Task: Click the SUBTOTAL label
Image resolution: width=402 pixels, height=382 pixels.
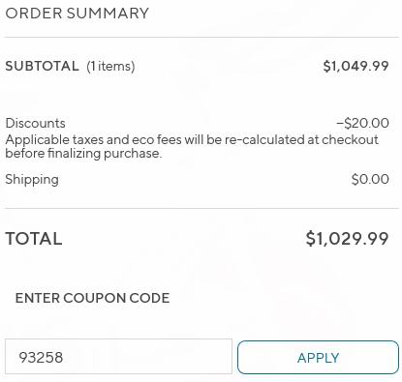Action: pyautogui.click(x=42, y=66)
